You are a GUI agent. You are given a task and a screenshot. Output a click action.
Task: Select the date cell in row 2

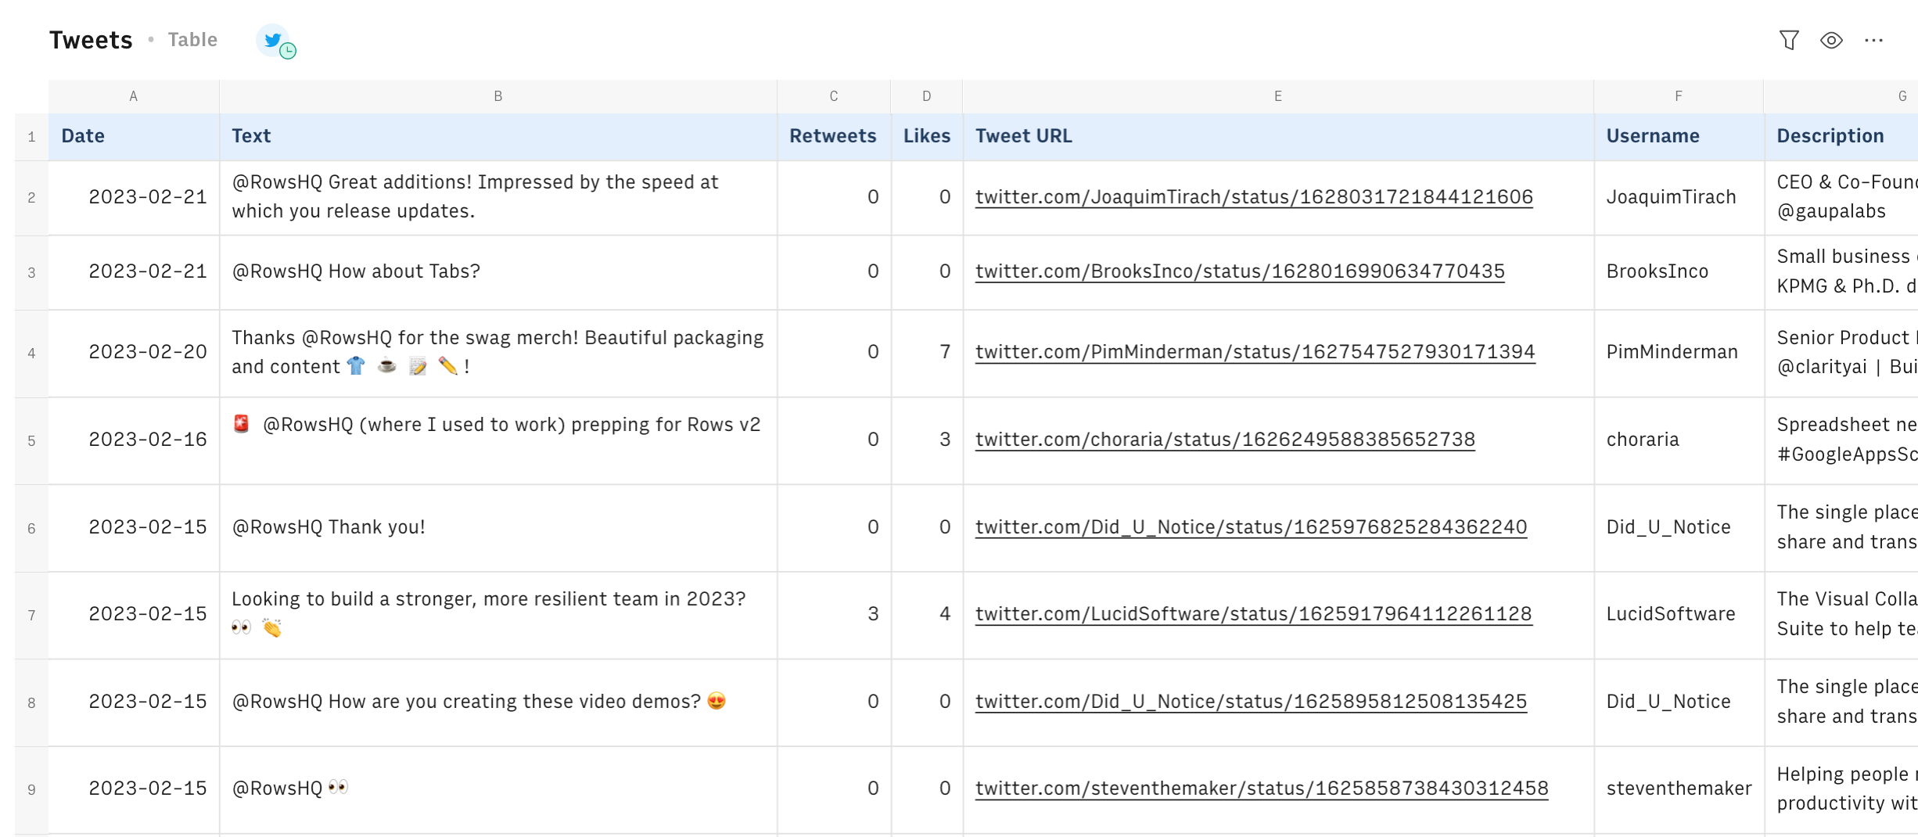[x=134, y=198]
